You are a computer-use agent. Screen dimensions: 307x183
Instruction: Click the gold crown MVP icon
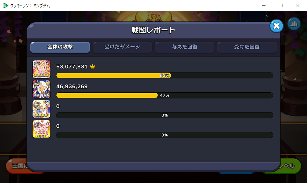pyautogui.click(x=92, y=66)
